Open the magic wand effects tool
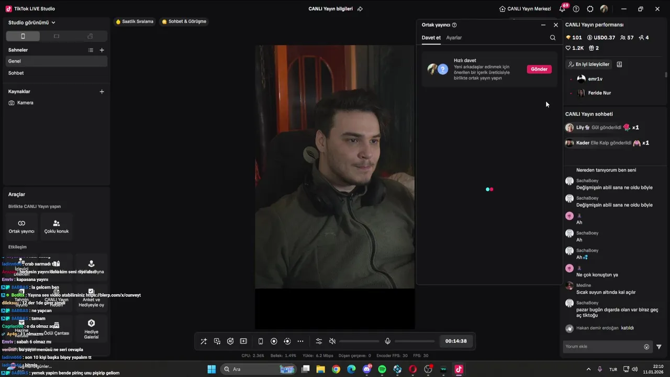This screenshot has height=377, width=670. [204, 341]
